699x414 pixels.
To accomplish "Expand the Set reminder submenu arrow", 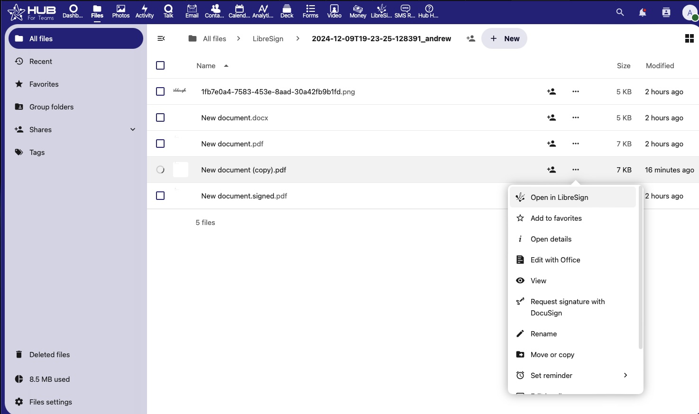I will click(x=625, y=375).
